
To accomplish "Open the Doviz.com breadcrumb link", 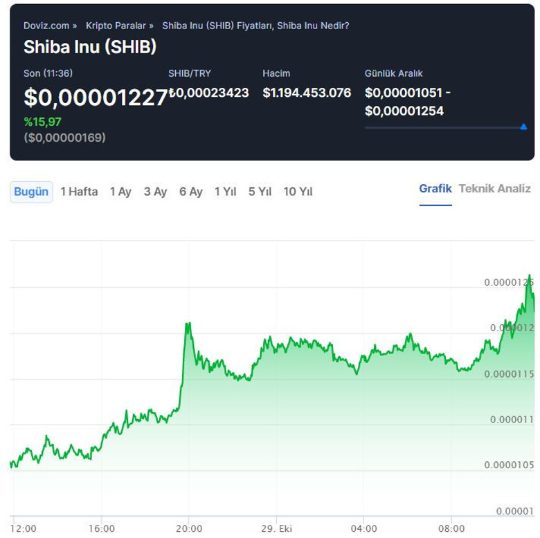I will [46, 26].
